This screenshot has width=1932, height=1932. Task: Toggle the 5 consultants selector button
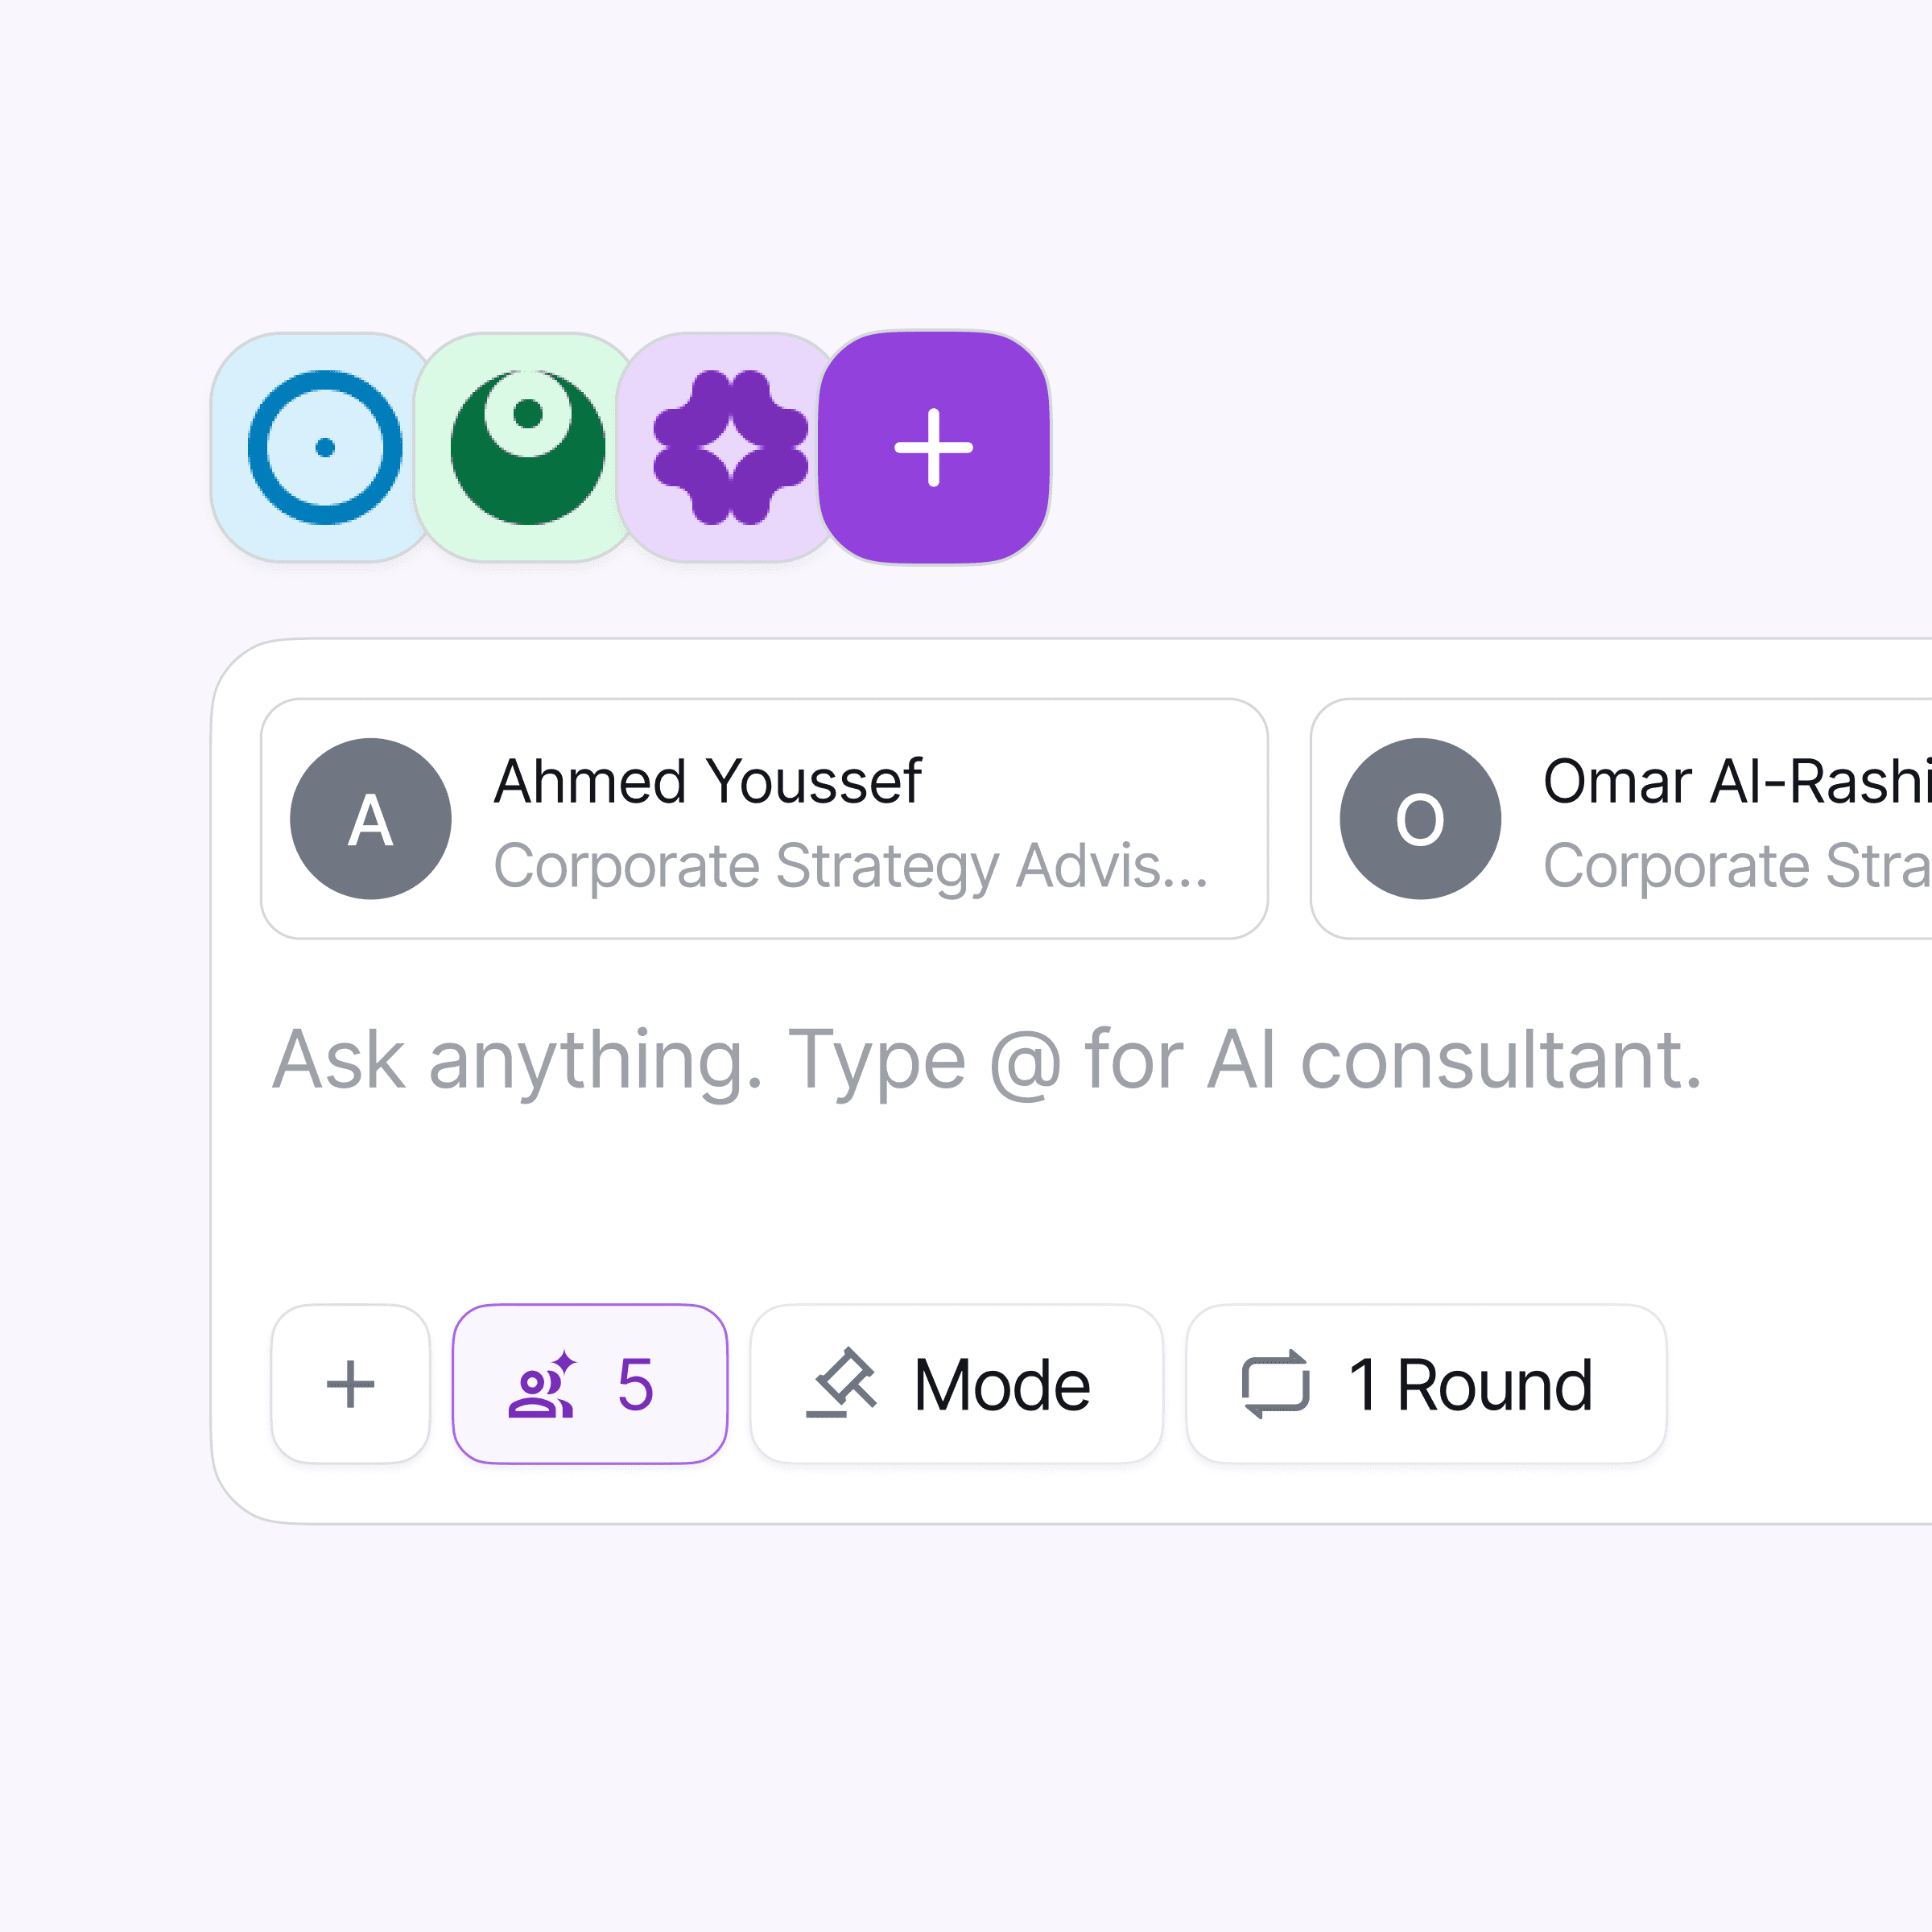[590, 1384]
